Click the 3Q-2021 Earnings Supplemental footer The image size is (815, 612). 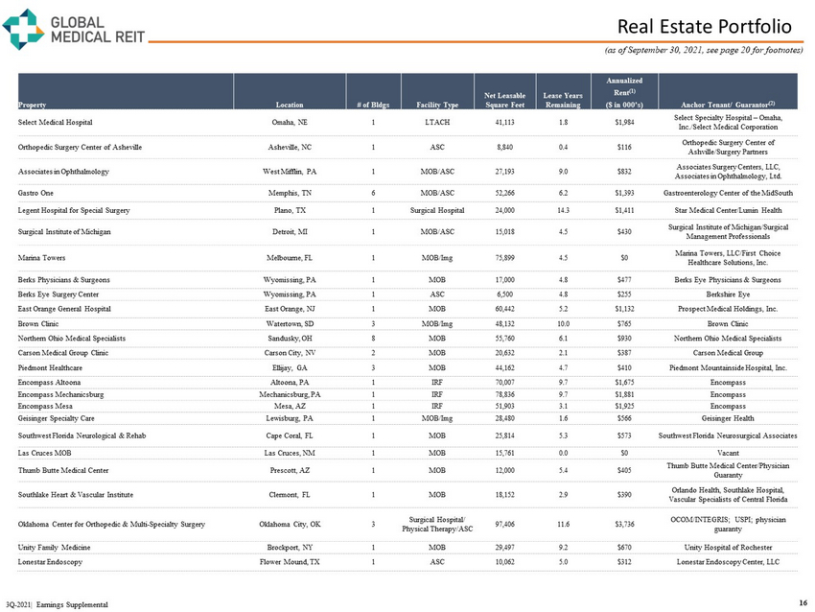click(56, 603)
